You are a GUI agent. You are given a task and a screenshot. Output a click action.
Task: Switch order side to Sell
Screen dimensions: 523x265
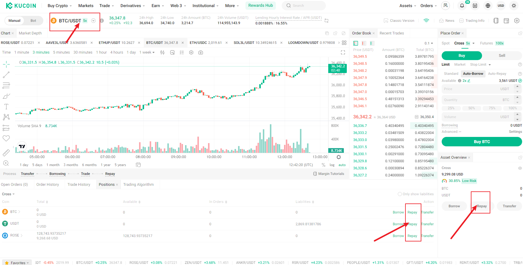click(x=502, y=56)
